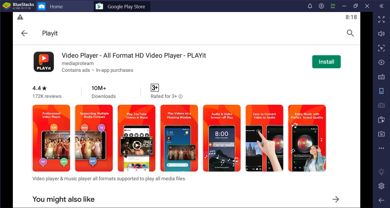Switch to the Google Play Store tab

pyautogui.click(x=122, y=6)
